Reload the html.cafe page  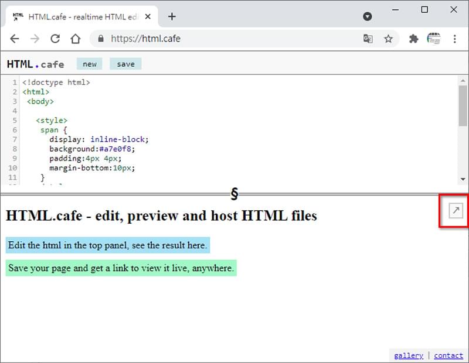(x=55, y=39)
